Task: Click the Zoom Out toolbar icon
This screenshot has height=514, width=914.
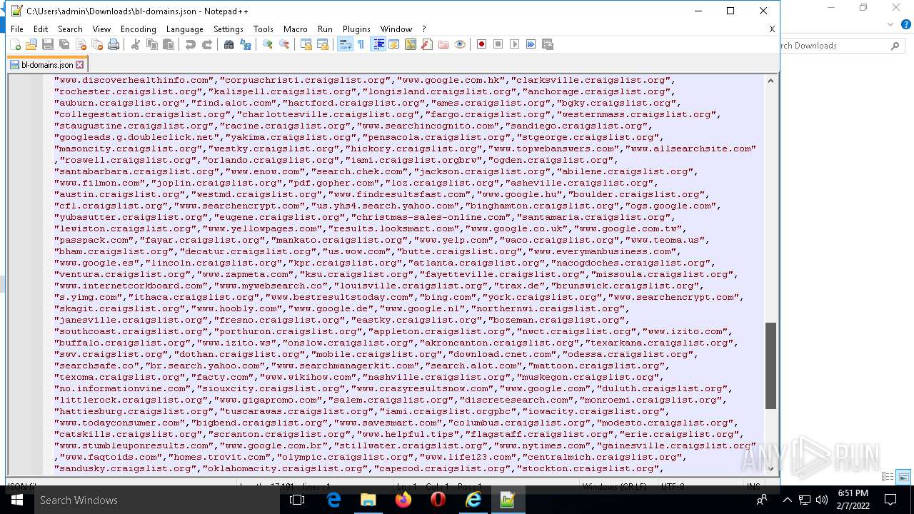Action: tap(284, 44)
